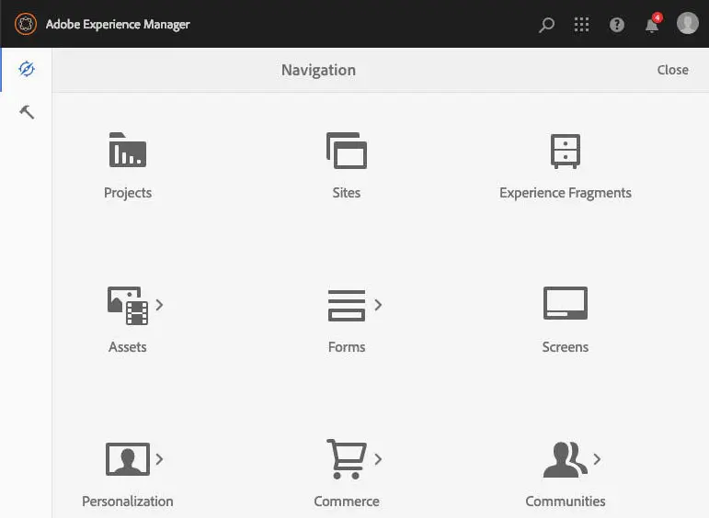The height and width of the screenshot is (518, 709).
Task: Open the Sites console icon
Action: [x=346, y=151]
